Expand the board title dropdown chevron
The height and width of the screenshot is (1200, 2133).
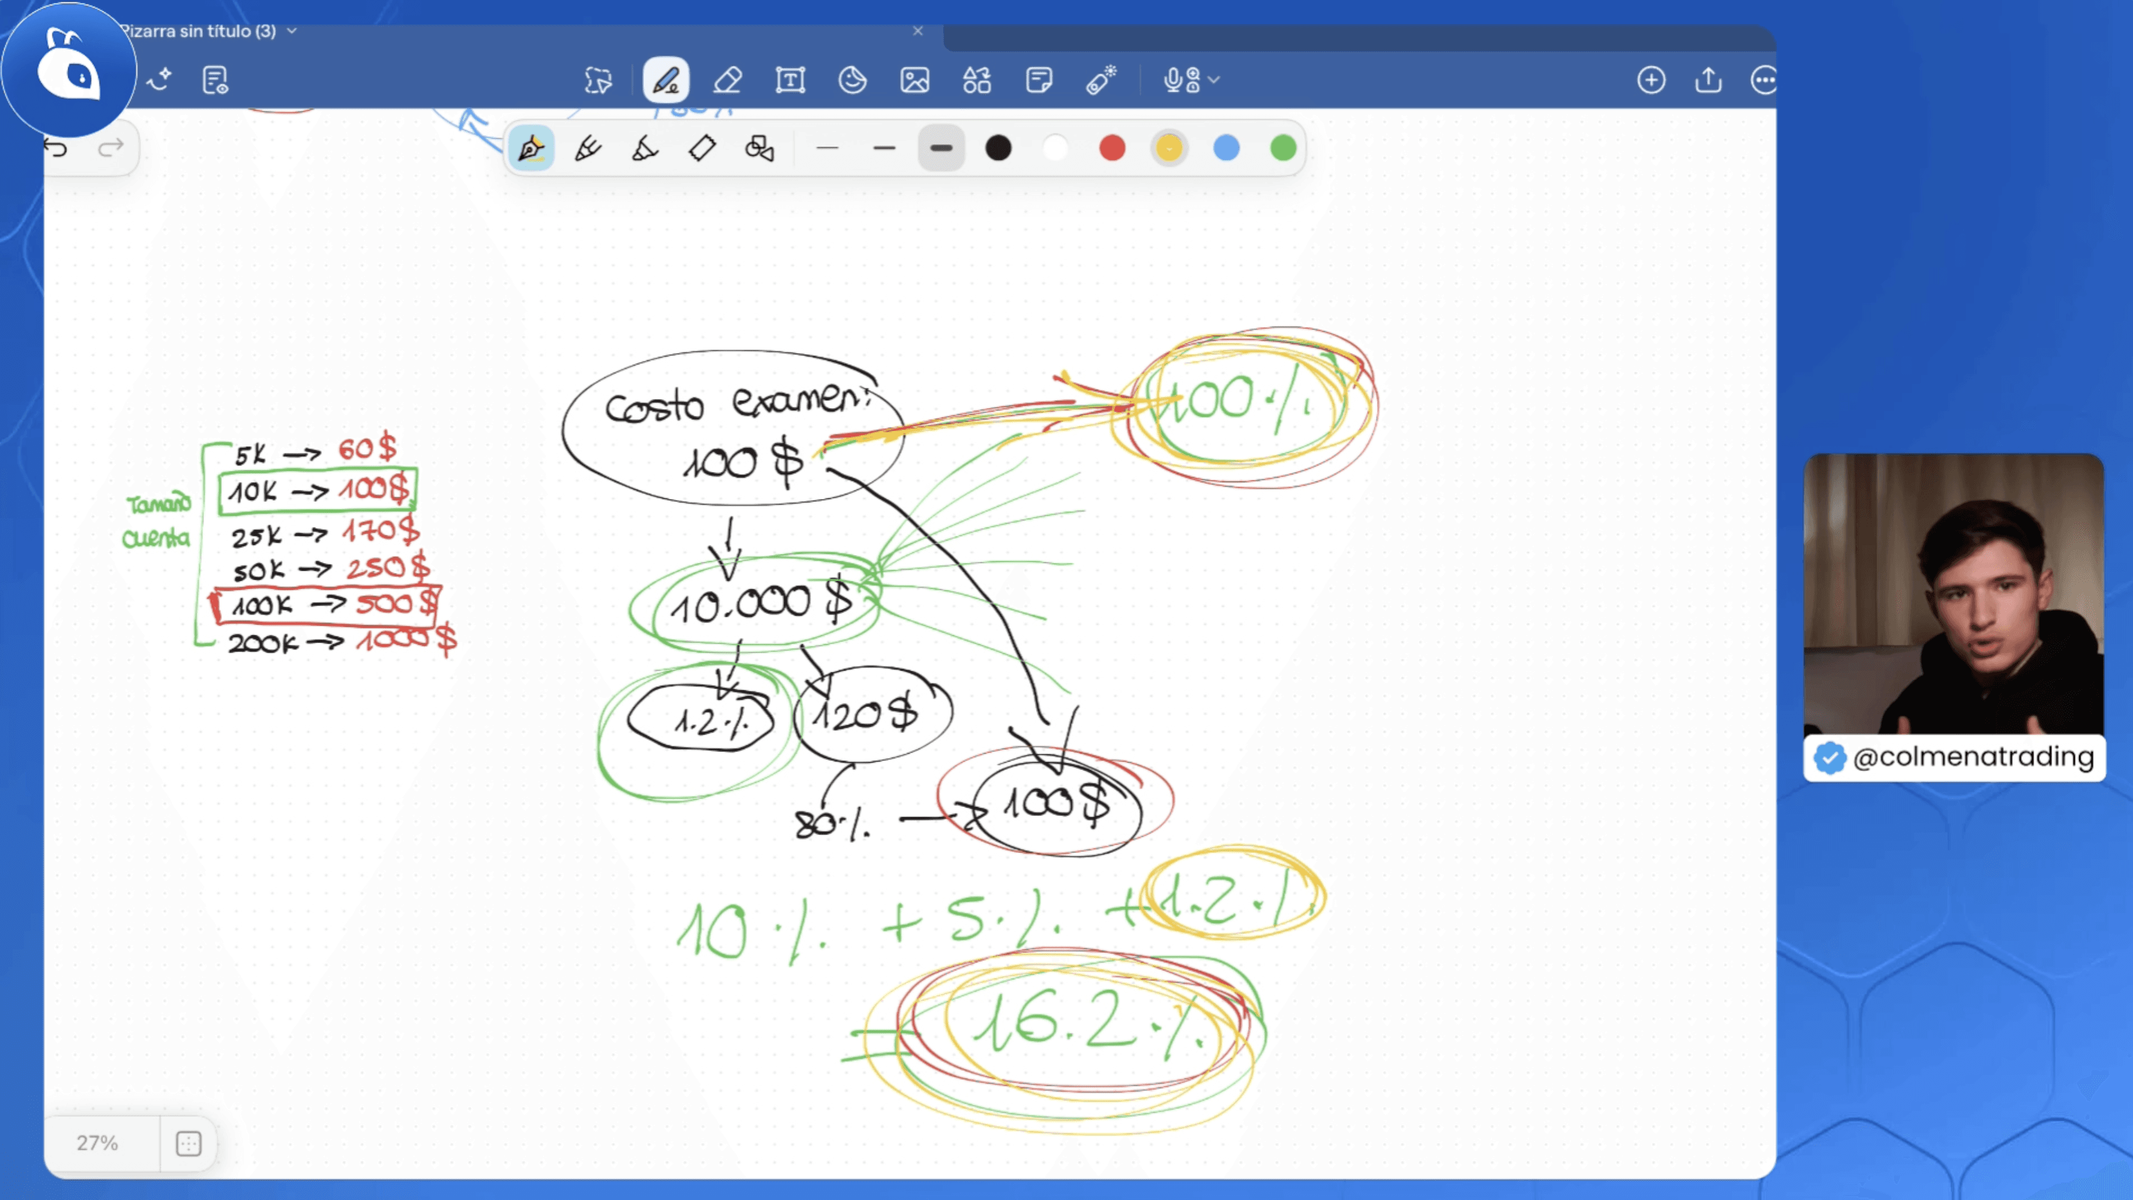pos(291,31)
